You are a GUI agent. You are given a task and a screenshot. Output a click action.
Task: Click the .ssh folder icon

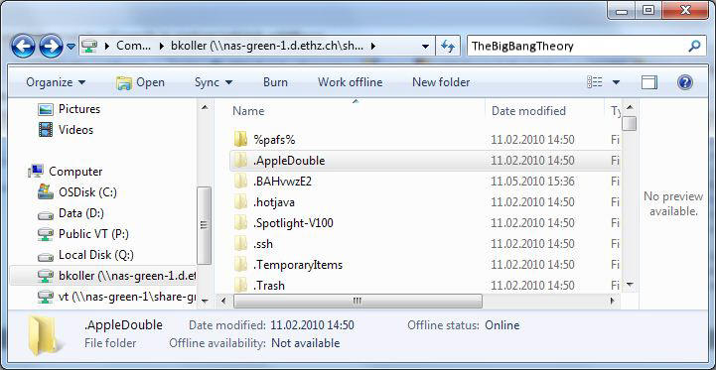[240, 244]
